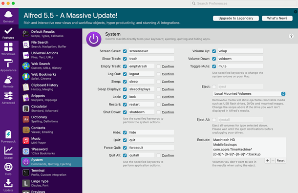Toggle the Lock keyword checkbox
The image size is (298, 193).
[125, 97]
